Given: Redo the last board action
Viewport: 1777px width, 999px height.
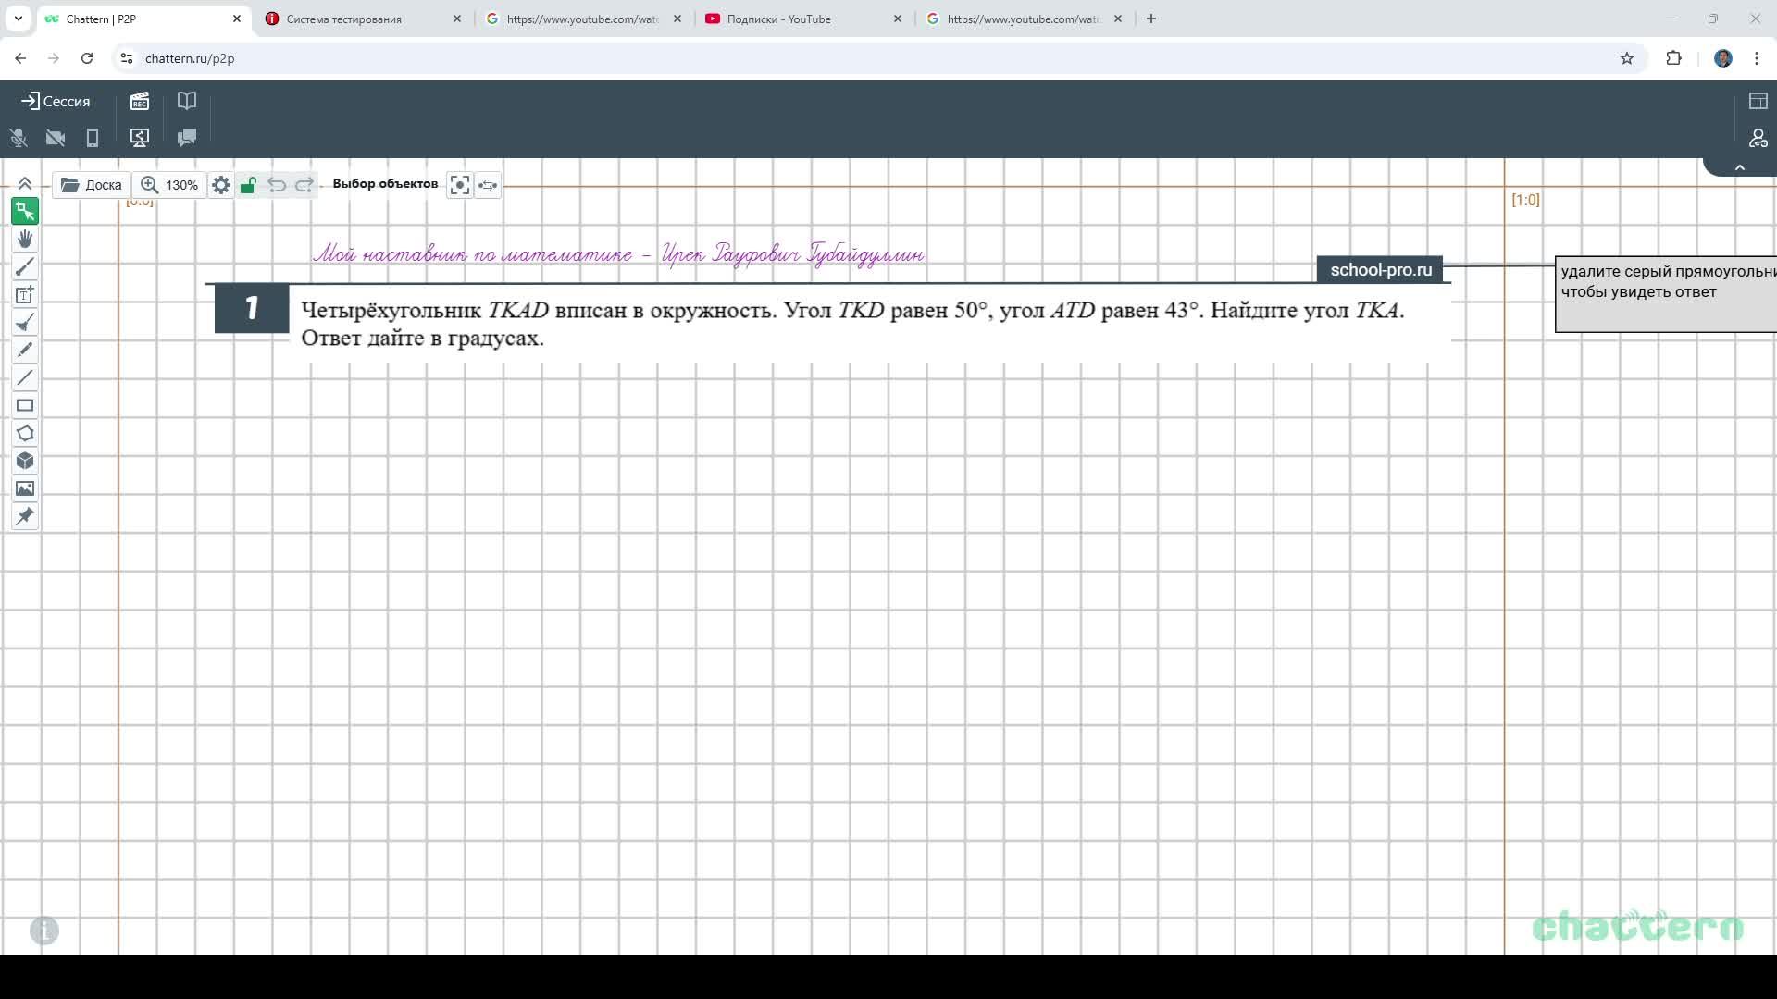Looking at the screenshot, I should 304,185.
